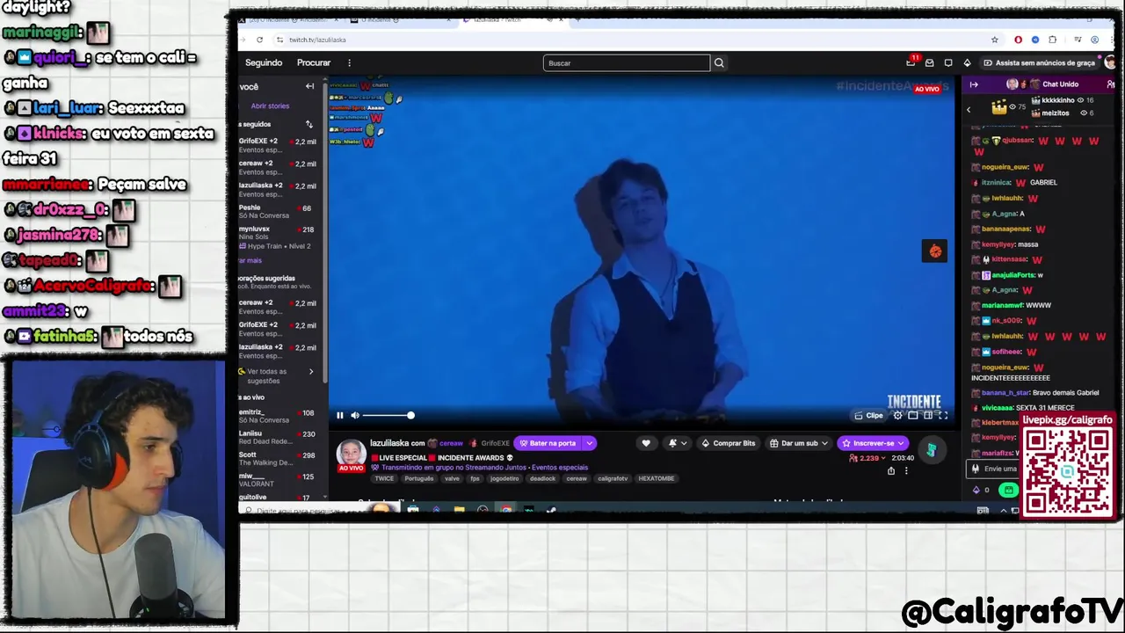The width and height of the screenshot is (1125, 633).
Task: Open the mynluvsx Nine Sols channel
Action: click(277, 233)
